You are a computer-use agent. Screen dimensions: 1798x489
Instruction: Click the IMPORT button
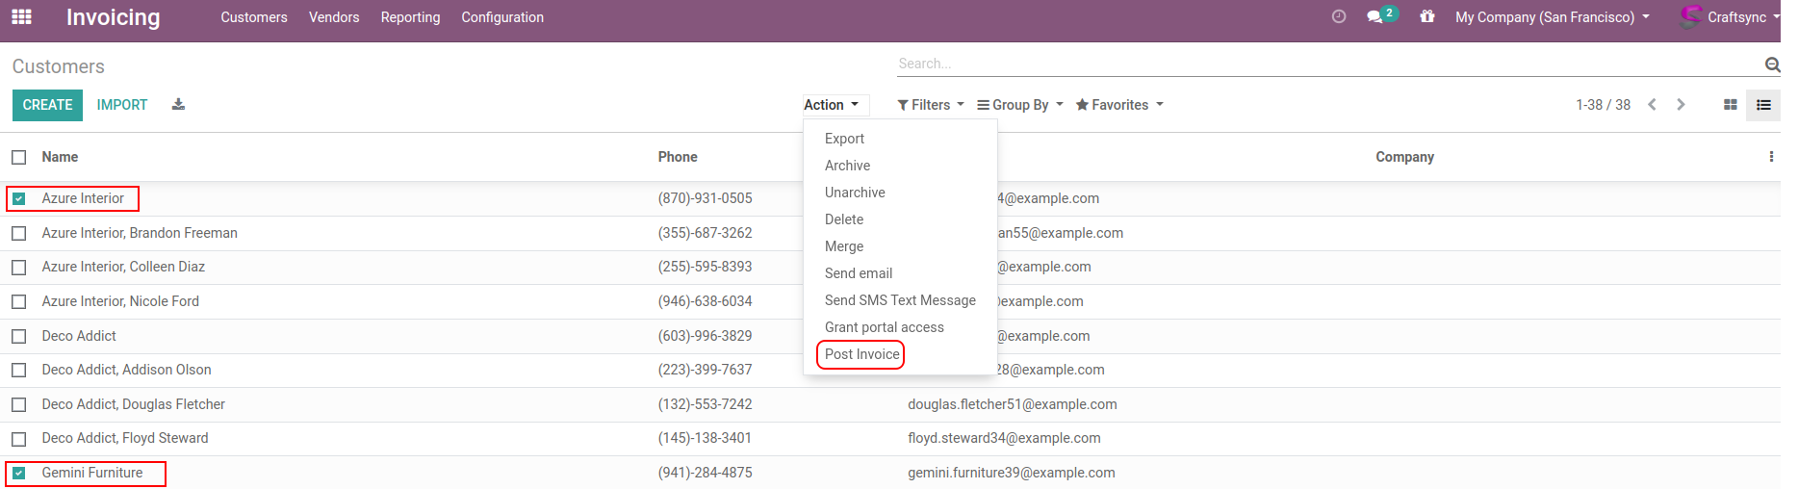(122, 105)
